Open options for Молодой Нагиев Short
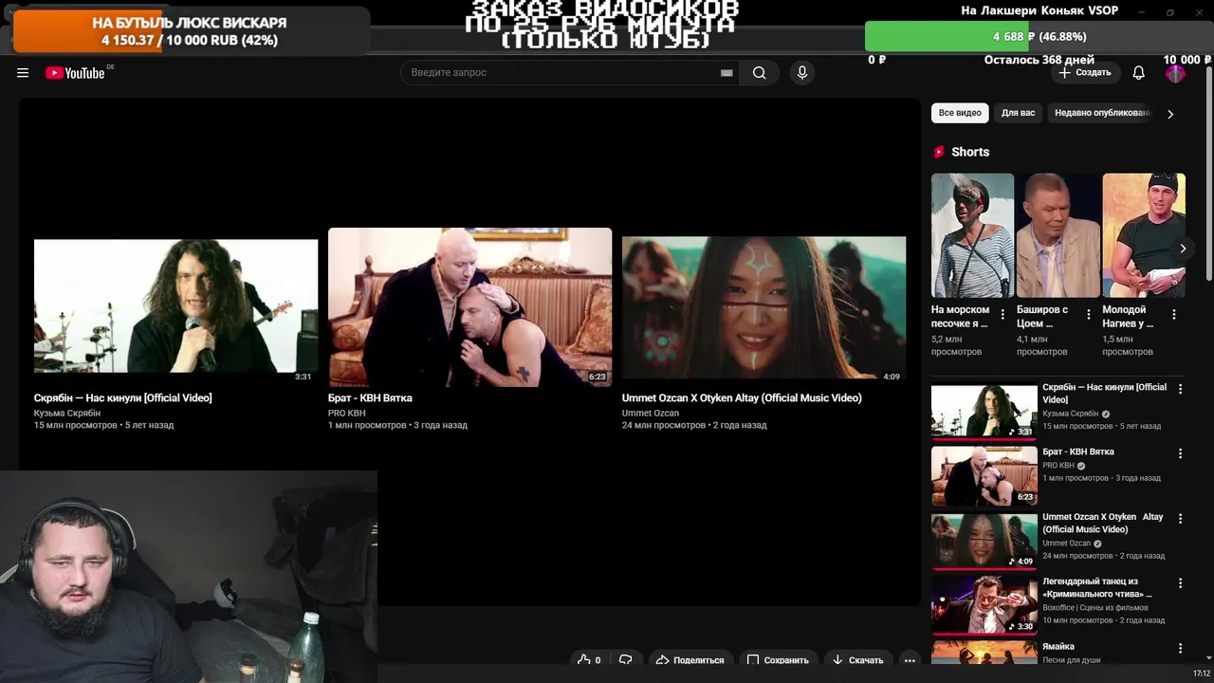This screenshot has height=683, width=1214. (x=1173, y=315)
